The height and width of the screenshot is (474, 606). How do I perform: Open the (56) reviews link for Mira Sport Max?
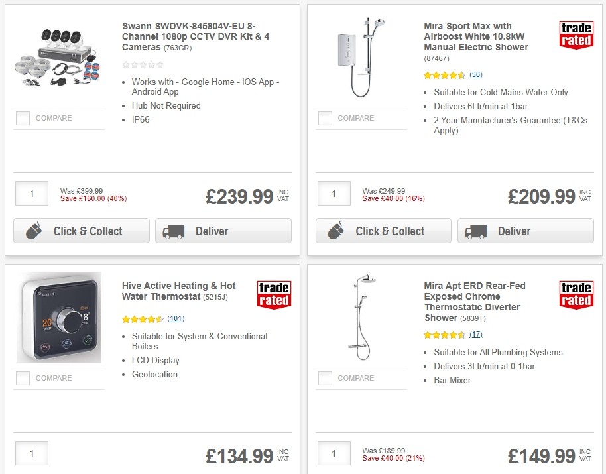coord(475,75)
